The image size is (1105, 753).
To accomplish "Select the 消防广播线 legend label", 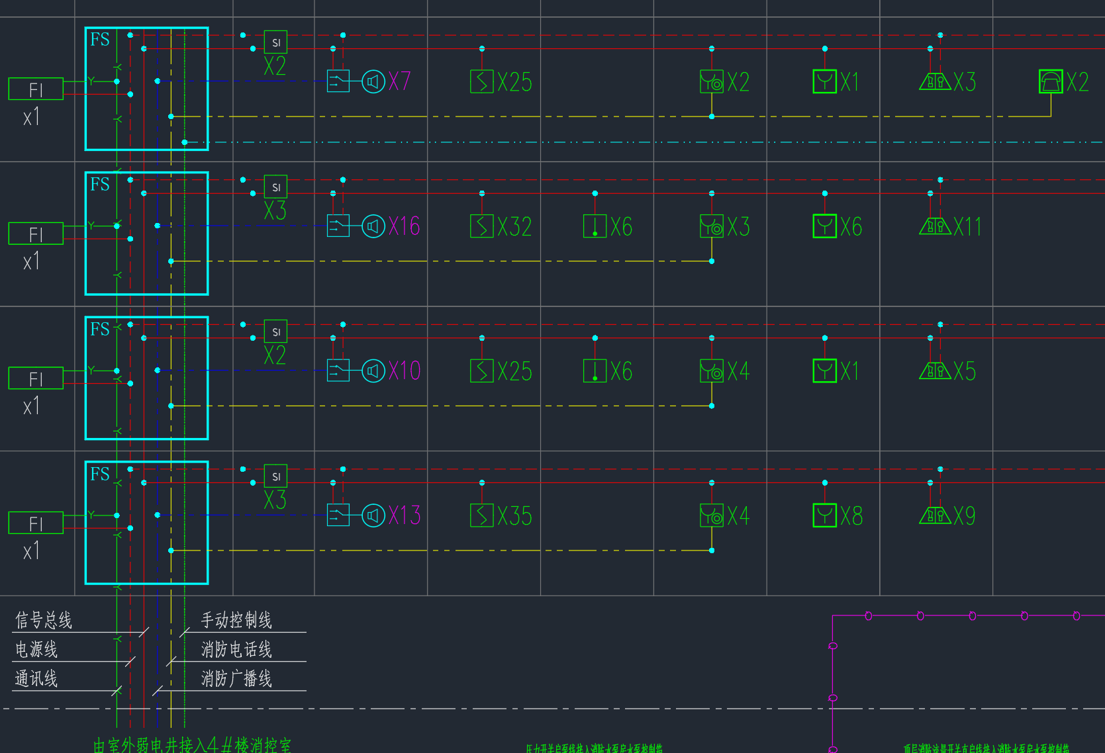I will (236, 678).
